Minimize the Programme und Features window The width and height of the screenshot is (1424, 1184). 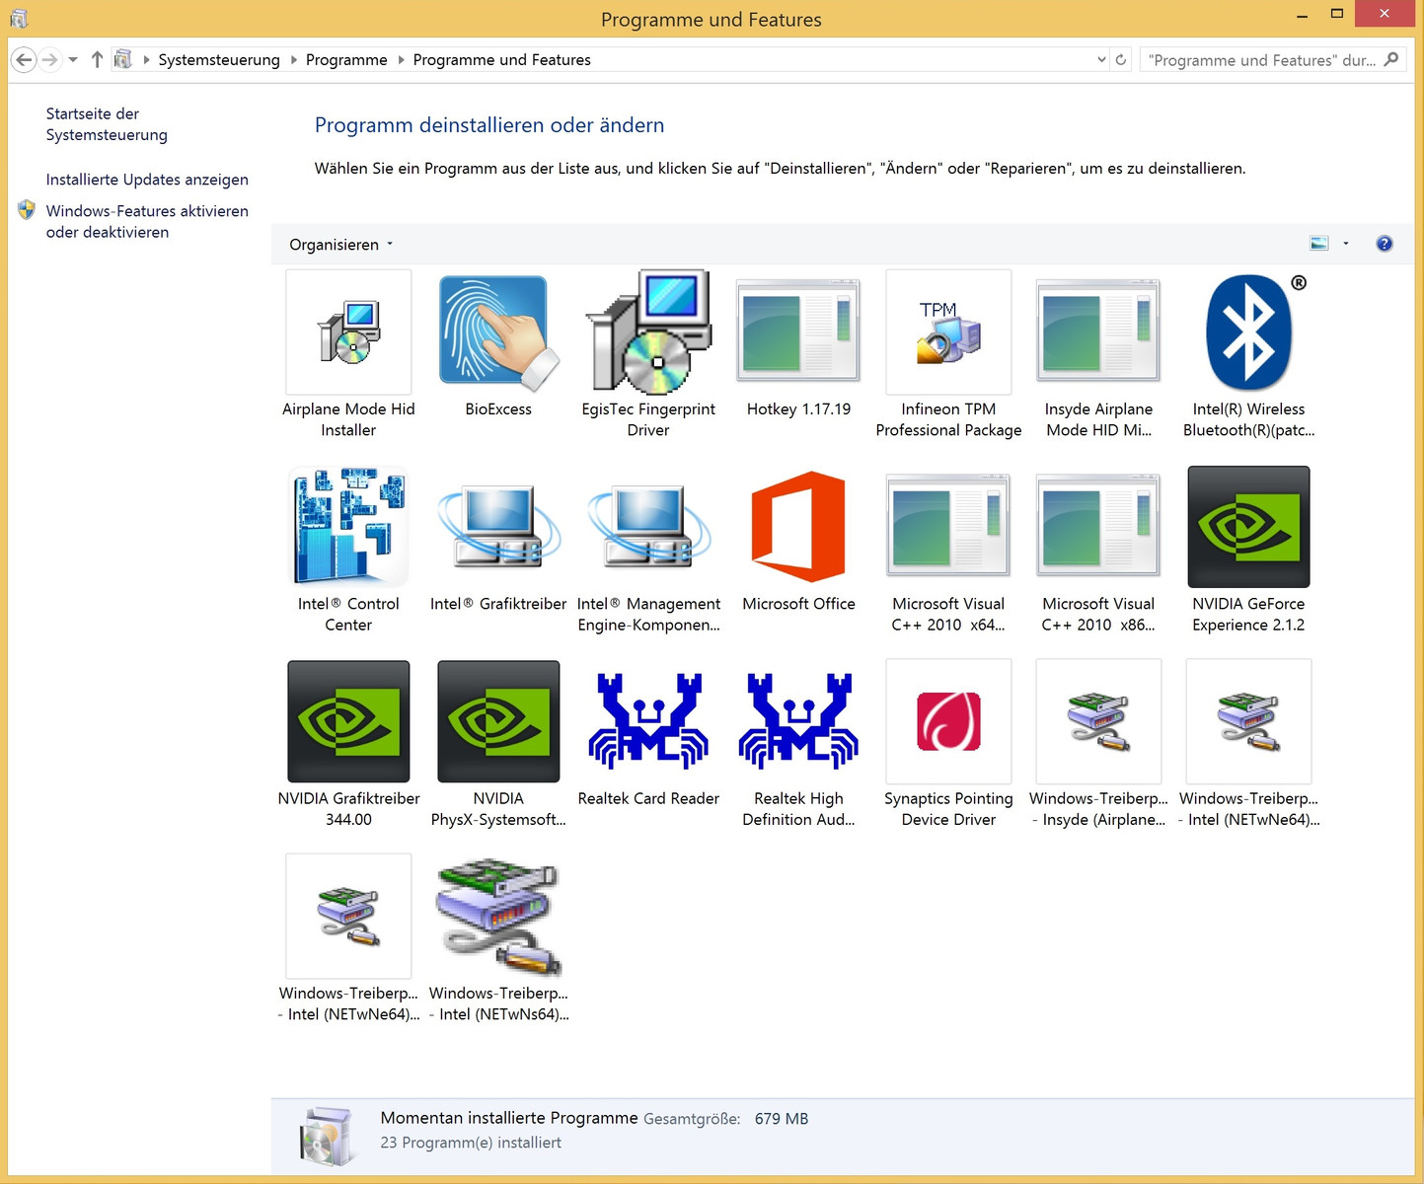tap(1302, 15)
